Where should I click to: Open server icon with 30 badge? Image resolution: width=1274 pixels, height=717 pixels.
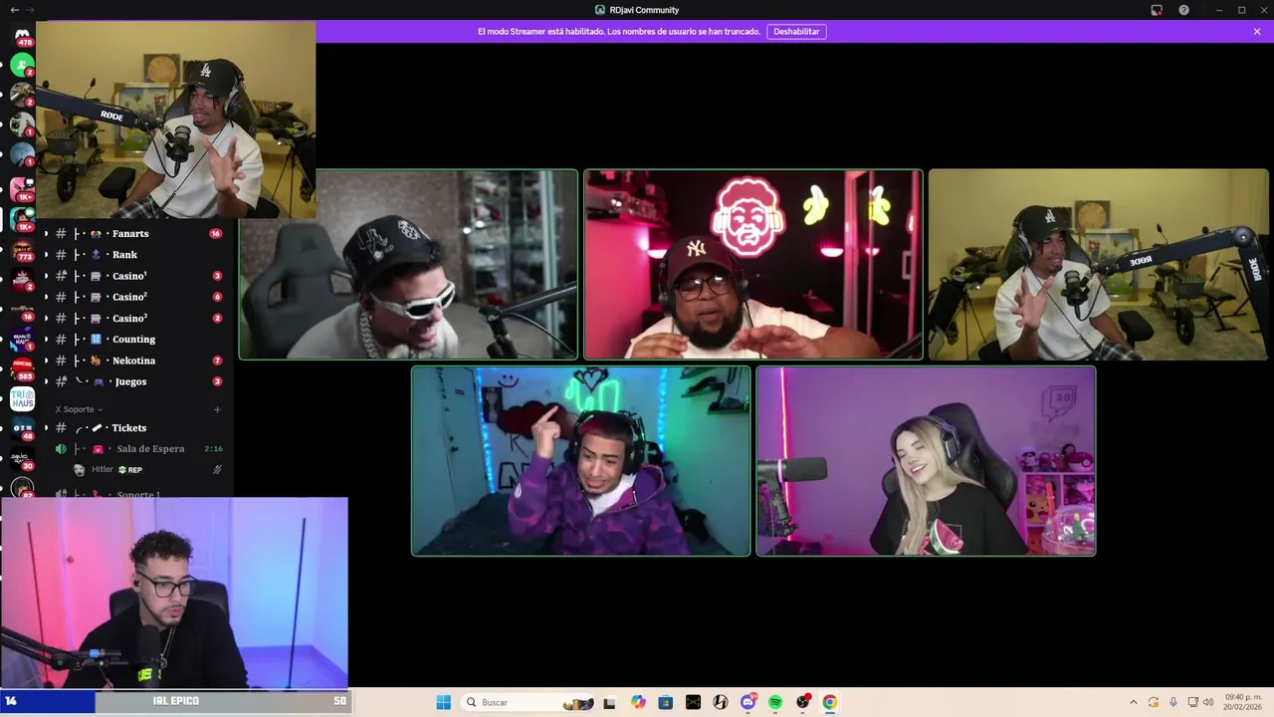click(22, 459)
